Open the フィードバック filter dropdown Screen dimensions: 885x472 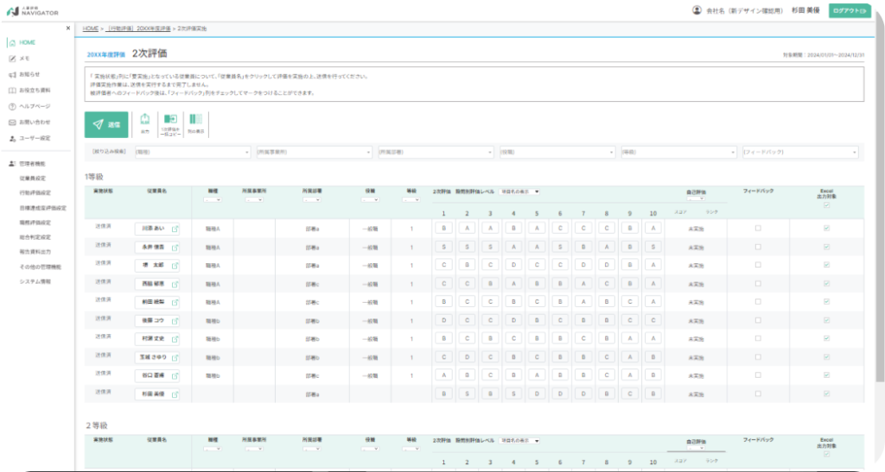(800, 152)
